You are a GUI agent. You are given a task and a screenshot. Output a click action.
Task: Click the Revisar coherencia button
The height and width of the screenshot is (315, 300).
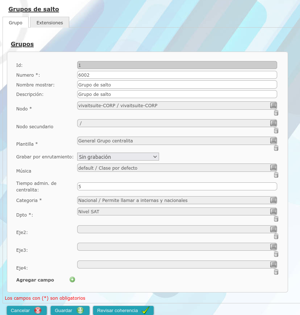click(x=123, y=310)
